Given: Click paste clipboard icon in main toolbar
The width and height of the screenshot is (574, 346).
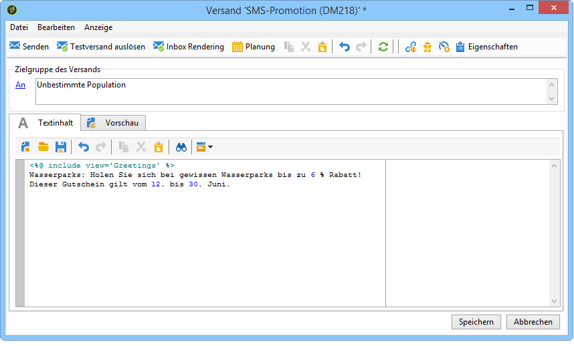Looking at the screenshot, I should coord(322,47).
